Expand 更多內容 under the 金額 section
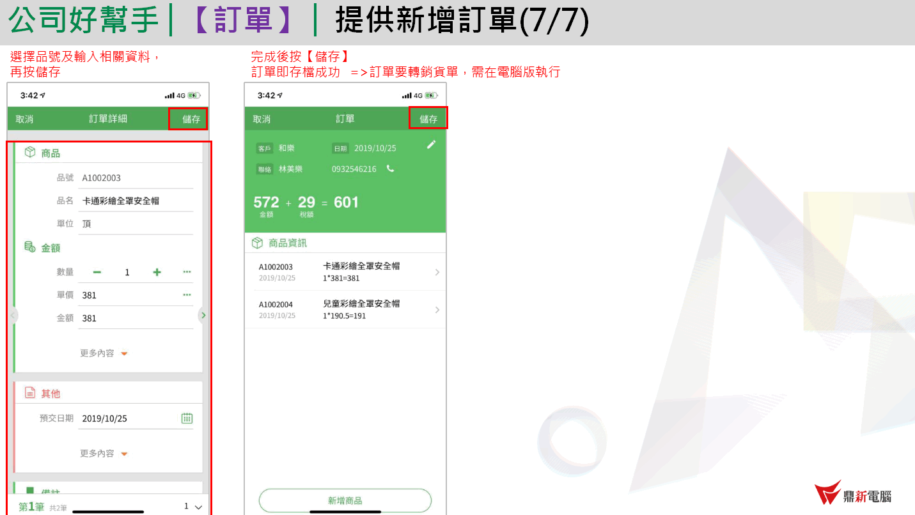This screenshot has height=515, width=915. [104, 353]
